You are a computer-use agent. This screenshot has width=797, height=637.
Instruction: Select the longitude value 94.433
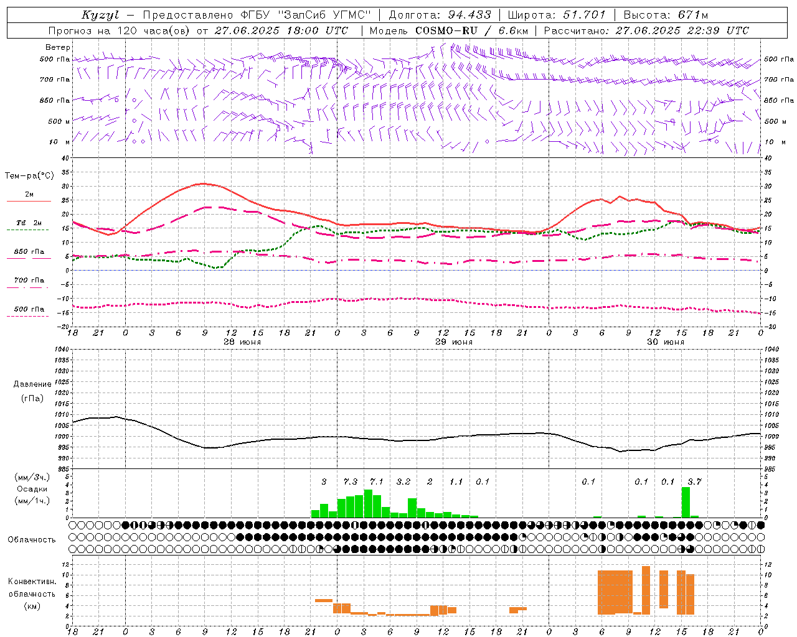tap(470, 15)
